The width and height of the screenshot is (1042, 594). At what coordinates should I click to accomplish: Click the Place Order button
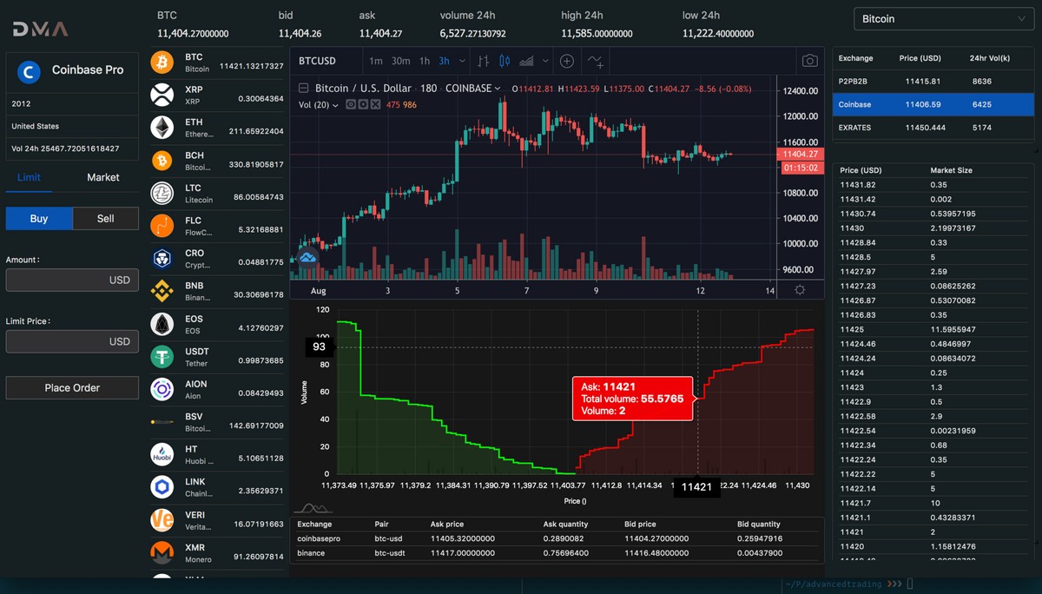[72, 388]
